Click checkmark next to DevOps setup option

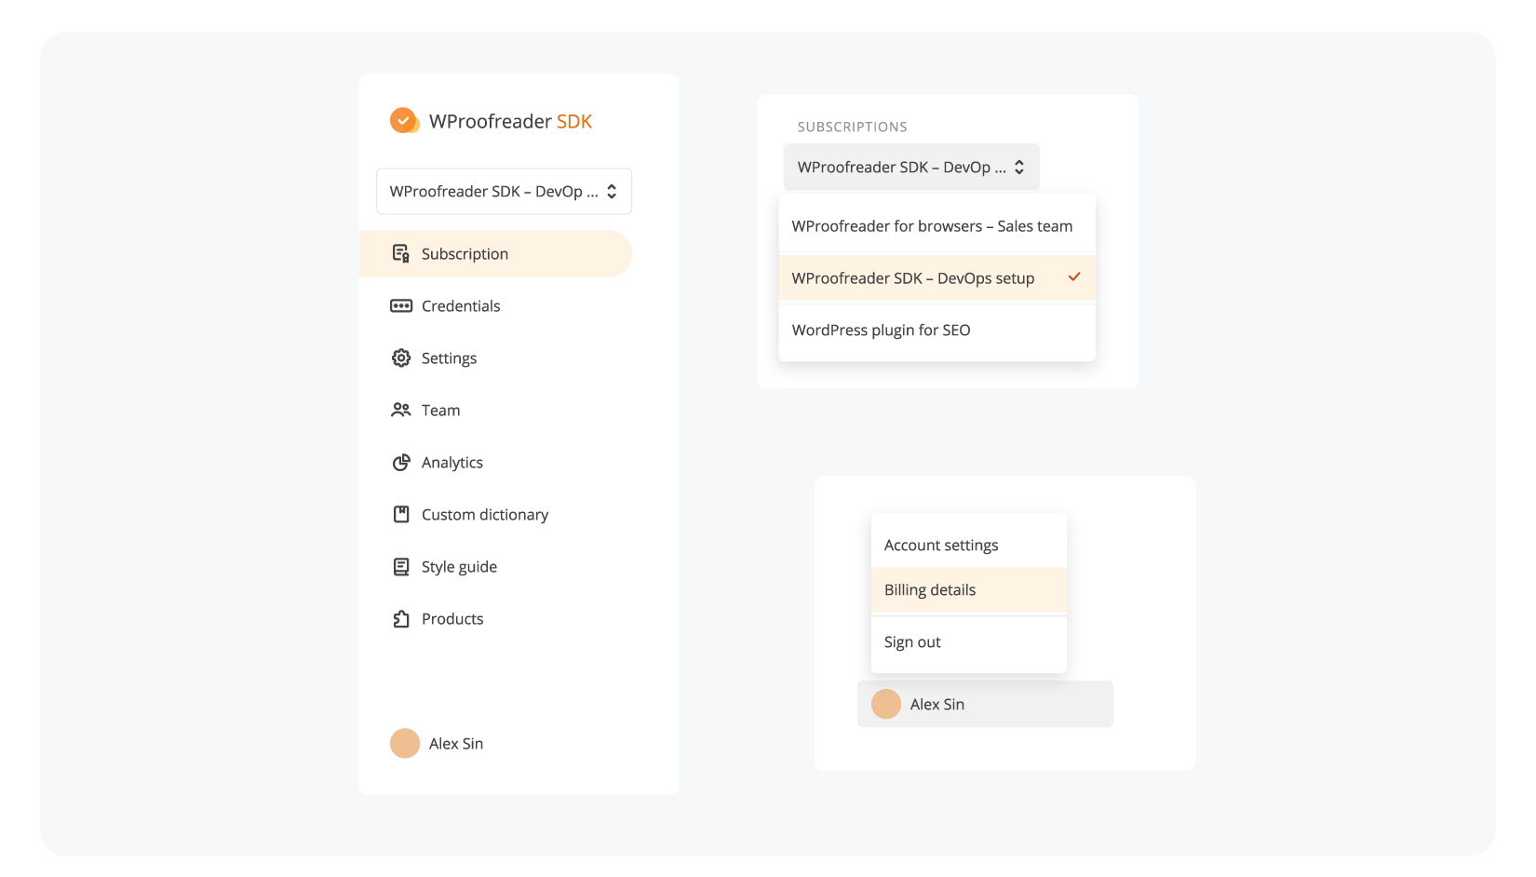pos(1074,277)
